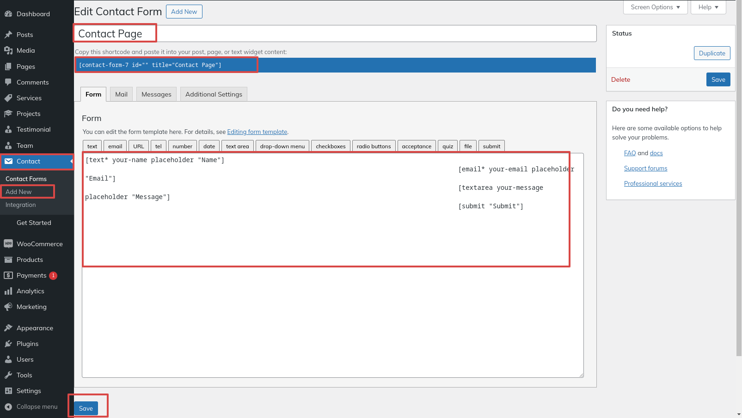This screenshot has width=742, height=418.
Task: Insert a drop-down menu form tag
Action: 282,146
